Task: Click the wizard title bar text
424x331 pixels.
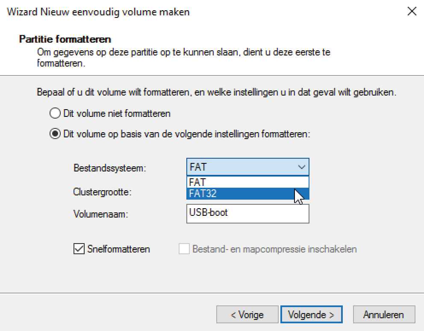Action: 97,12
